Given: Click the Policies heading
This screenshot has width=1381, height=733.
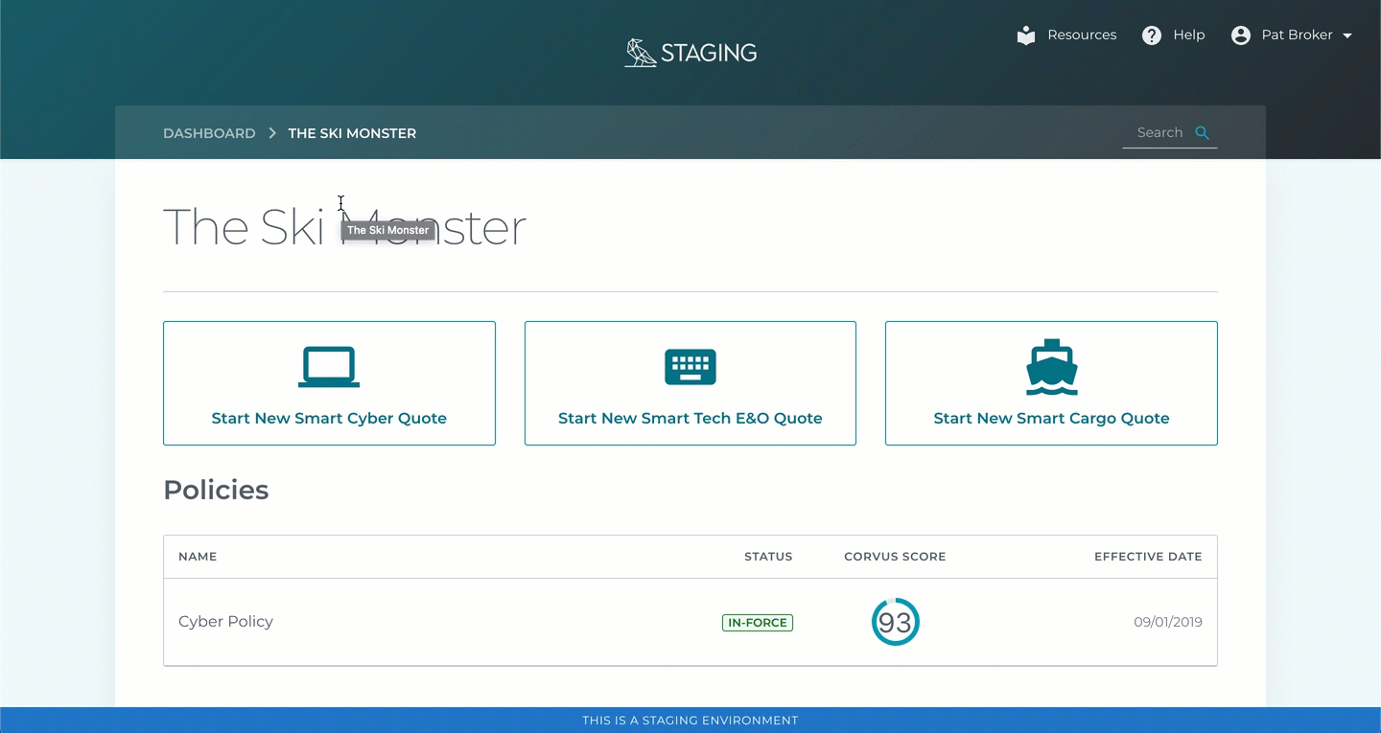Looking at the screenshot, I should [216, 490].
